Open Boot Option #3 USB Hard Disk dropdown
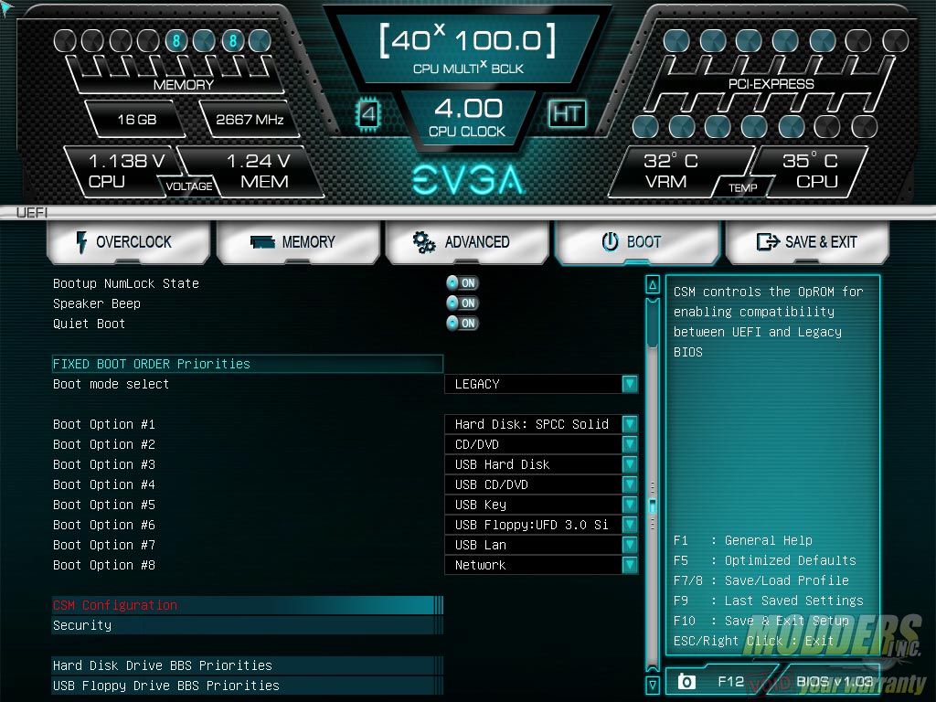This screenshot has width=936, height=702. tap(541, 464)
